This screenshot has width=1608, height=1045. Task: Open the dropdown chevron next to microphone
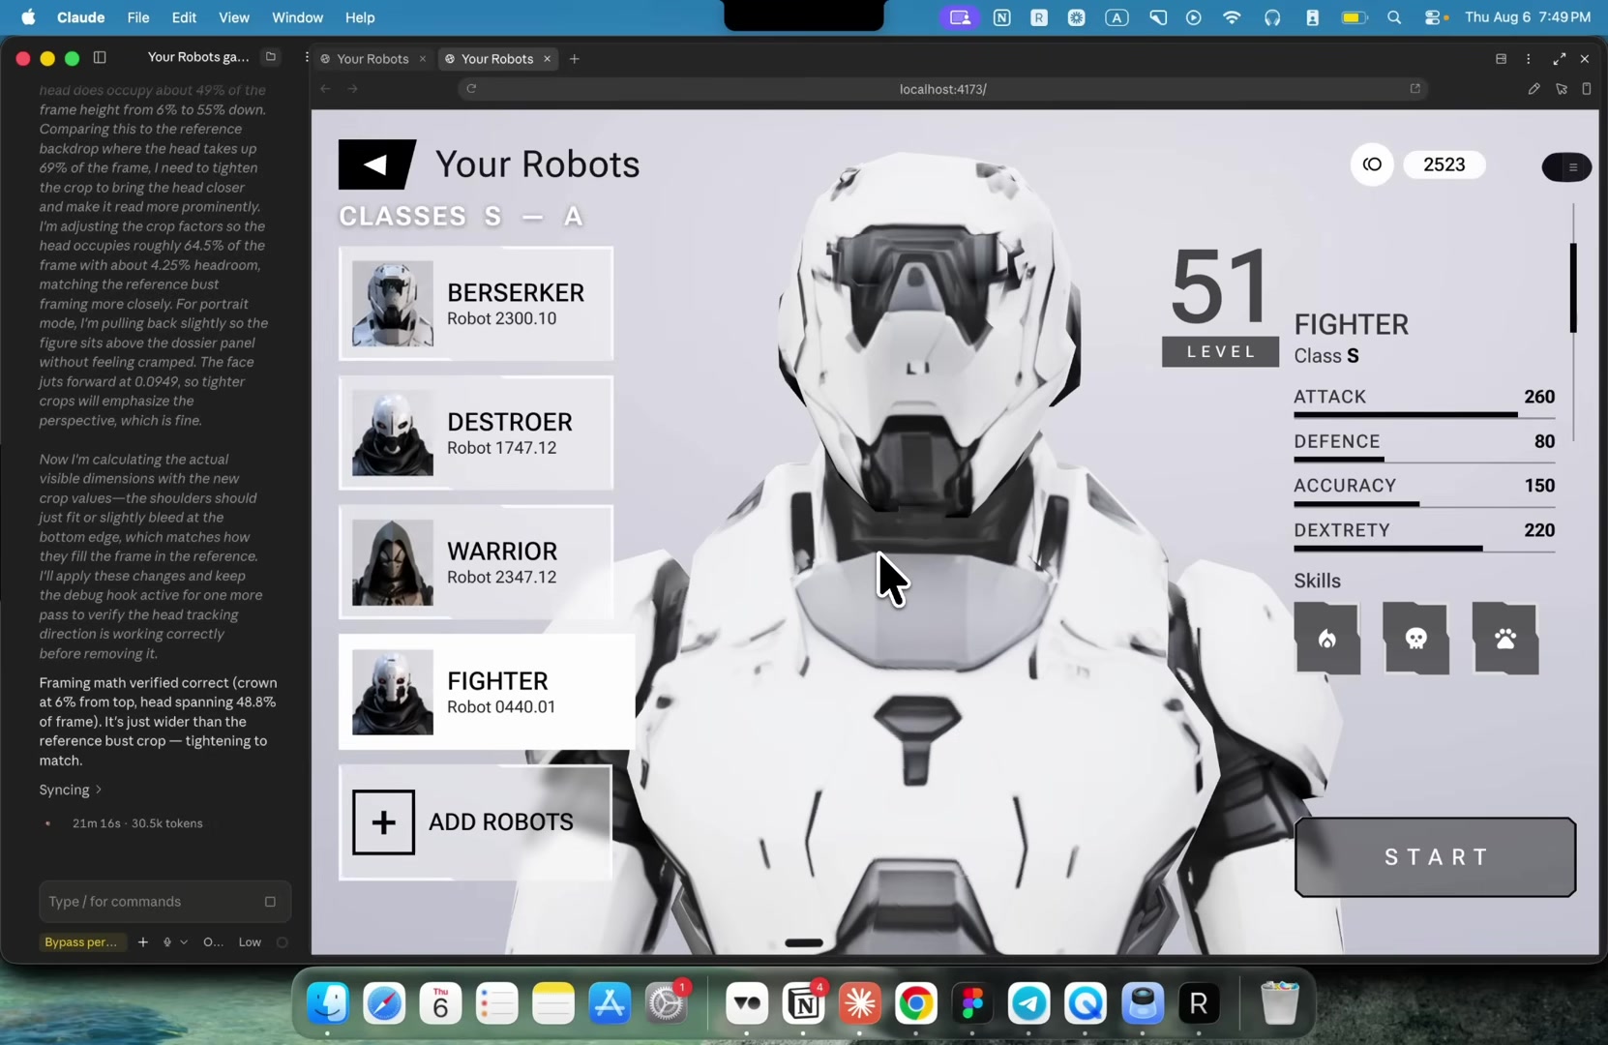click(184, 941)
